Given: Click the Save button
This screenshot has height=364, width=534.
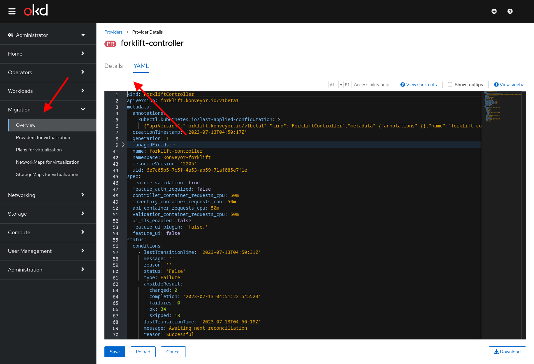Looking at the screenshot, I should (x=115, y=352).
